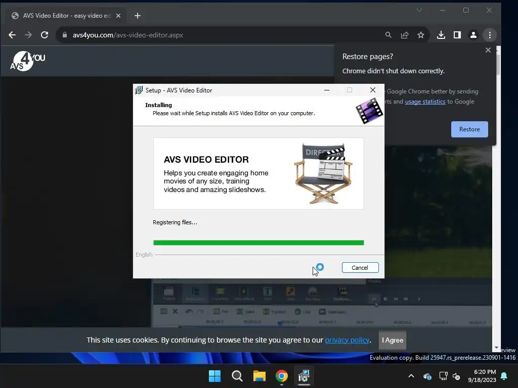Click the search magnifier icon in the address bar
518x388 pixels.
pyautogui.click(x=388, y=35)
